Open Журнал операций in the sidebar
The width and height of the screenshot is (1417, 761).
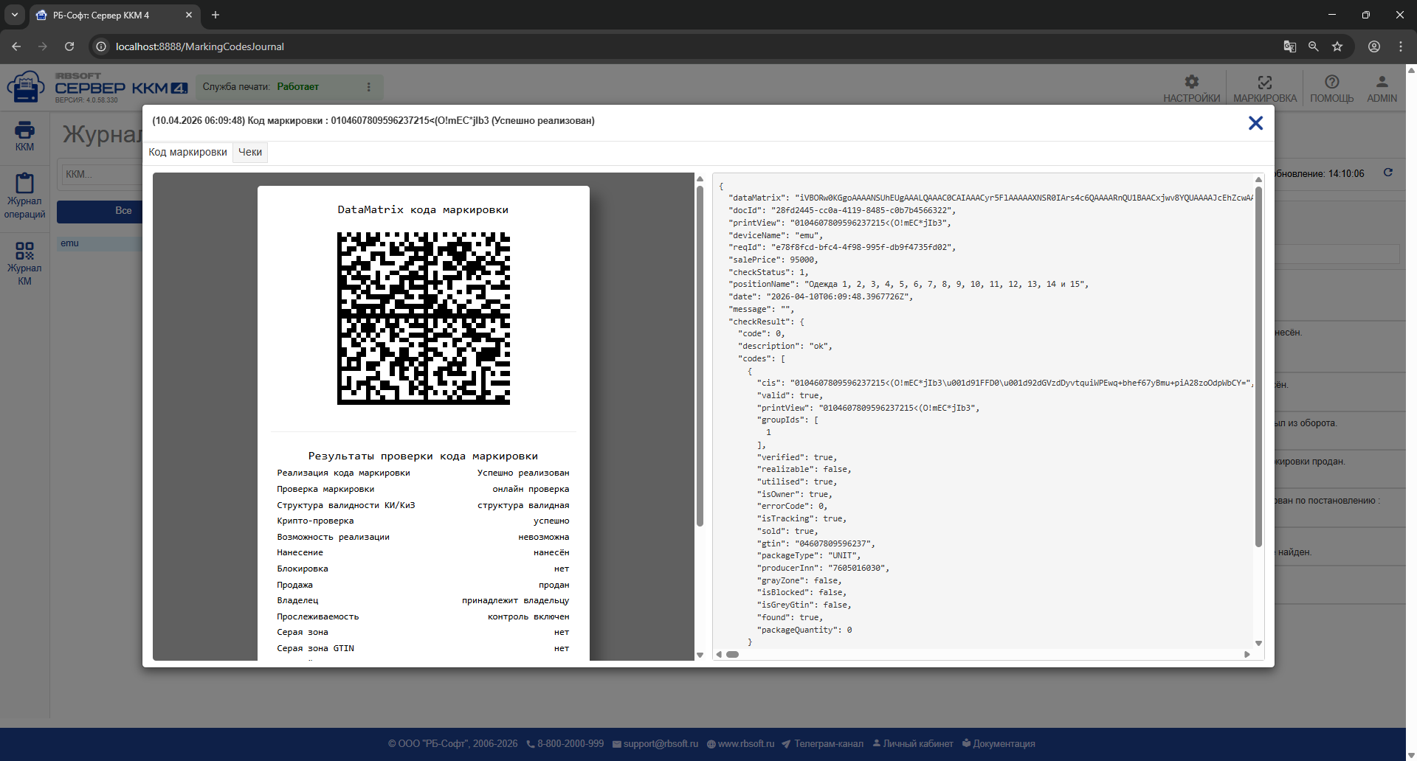click(x=24, y=195)
